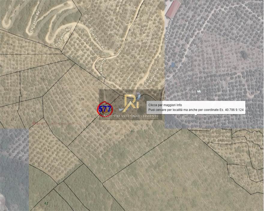Select parcel number 580

(x=132, y=131)
